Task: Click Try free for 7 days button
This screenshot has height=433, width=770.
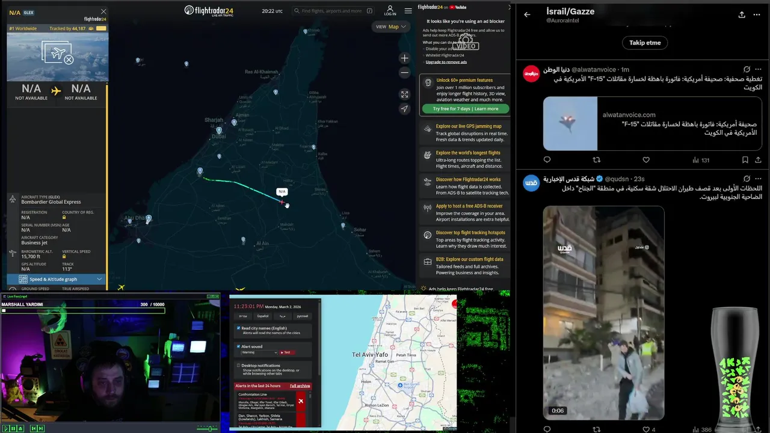Action: 466,109
